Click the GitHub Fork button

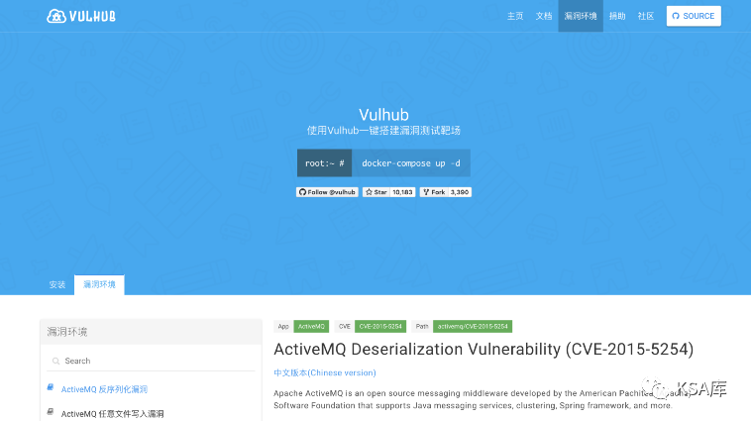tap(434, 192)
